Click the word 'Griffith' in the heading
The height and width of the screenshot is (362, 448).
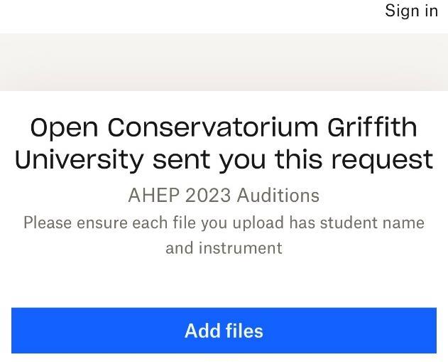click(x=372, y=128)
